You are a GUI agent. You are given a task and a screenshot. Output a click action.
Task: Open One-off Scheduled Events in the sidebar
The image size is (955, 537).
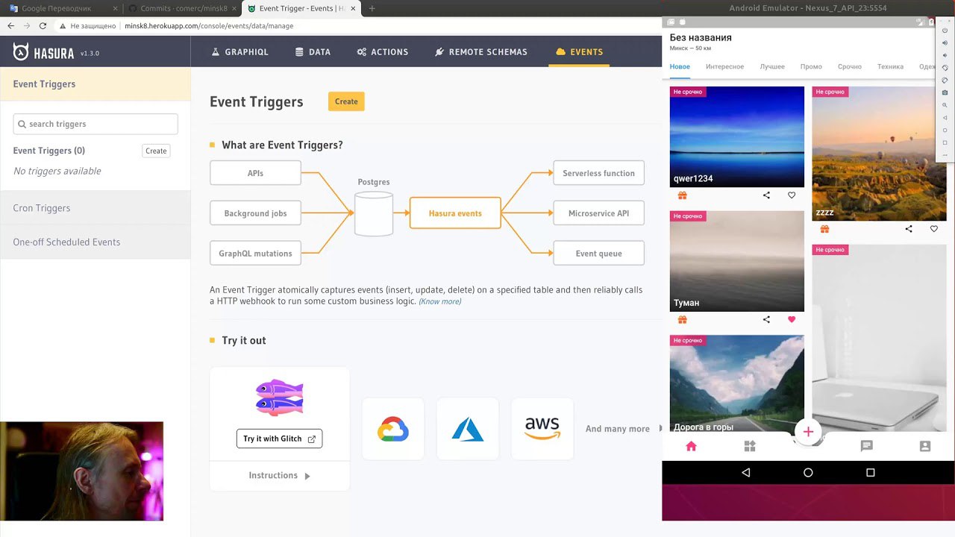point(95,242)
